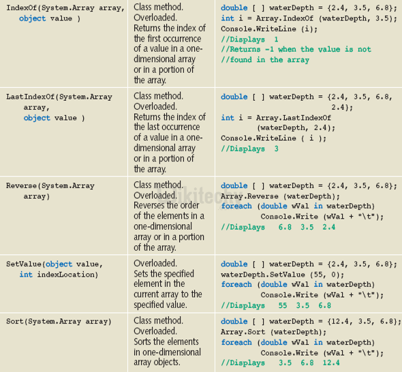Click the IndexOf(System.Array array, method signature
The width and height of the screenshot is (402, 372).
coord(65,8)
